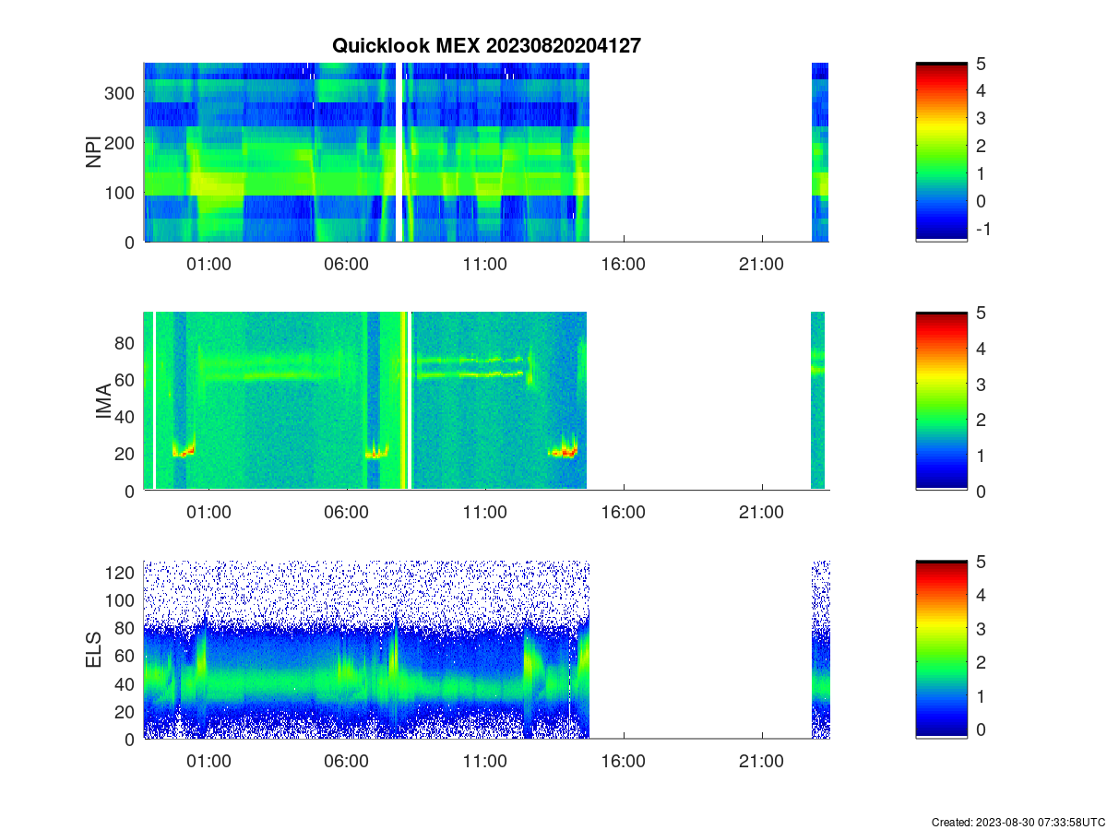Select the NPI y-axis label
The width and height of the screenshot is (1107, 830).
click(93, 152)
